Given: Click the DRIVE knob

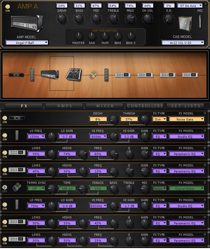Looking at the screenshot, I should (62, 18).
